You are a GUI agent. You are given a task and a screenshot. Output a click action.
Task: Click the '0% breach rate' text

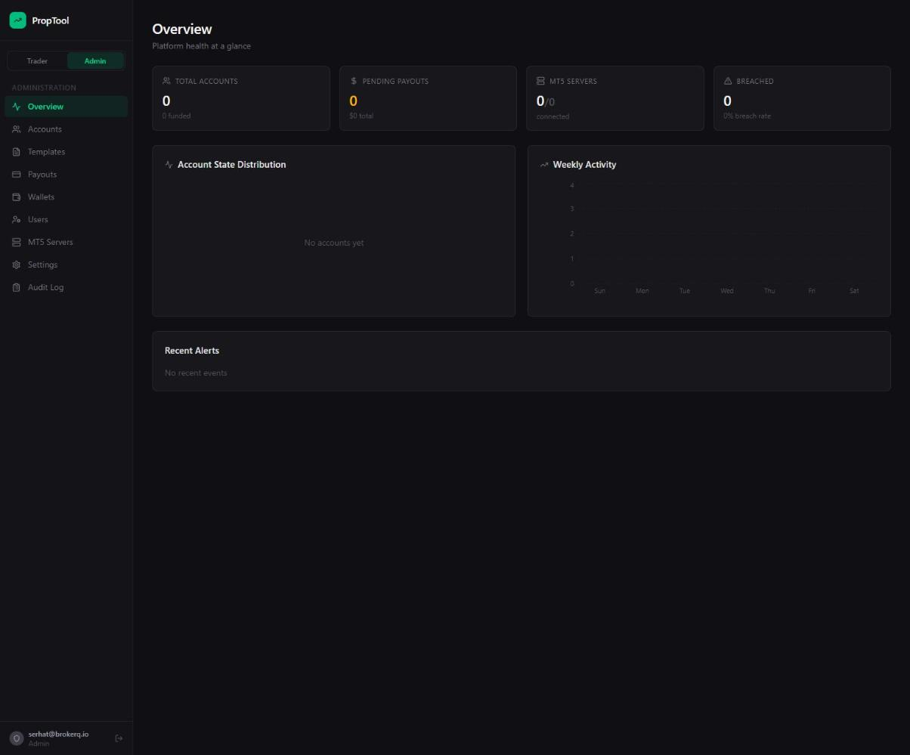coord(747,116)
